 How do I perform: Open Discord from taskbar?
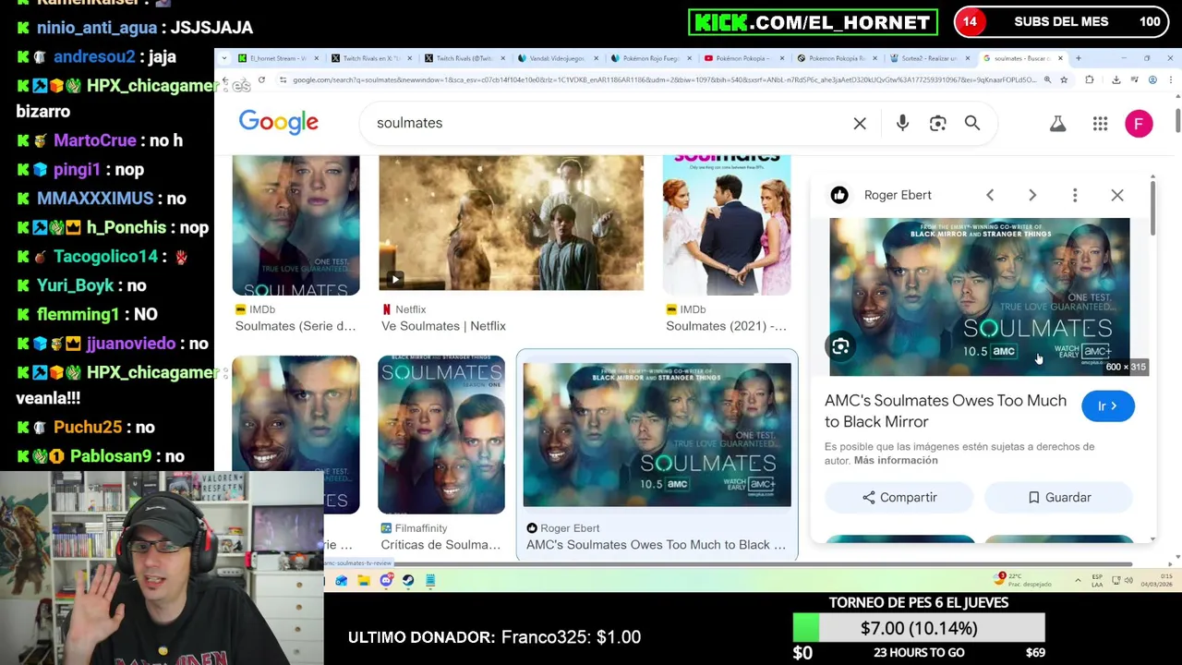386,580
